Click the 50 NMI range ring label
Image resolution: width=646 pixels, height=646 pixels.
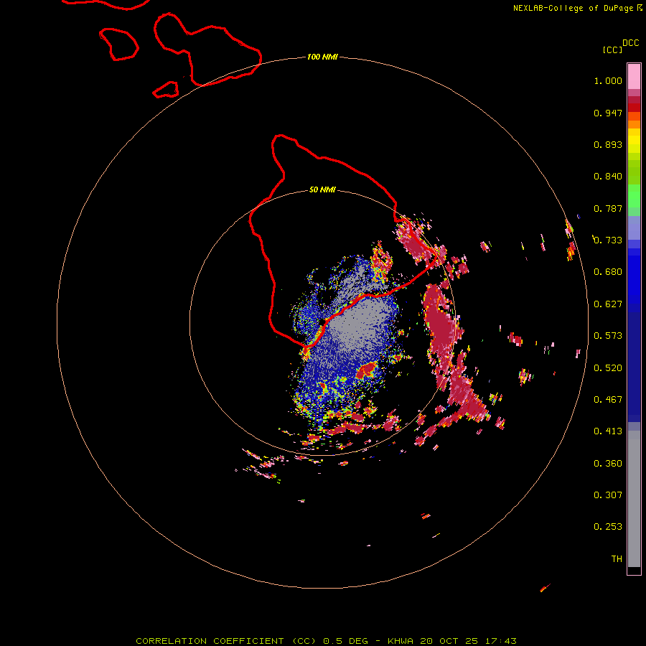pyautogui.click(x=322, y=190)
